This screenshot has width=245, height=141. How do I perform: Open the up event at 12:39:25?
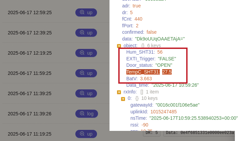tap(86, 33)
